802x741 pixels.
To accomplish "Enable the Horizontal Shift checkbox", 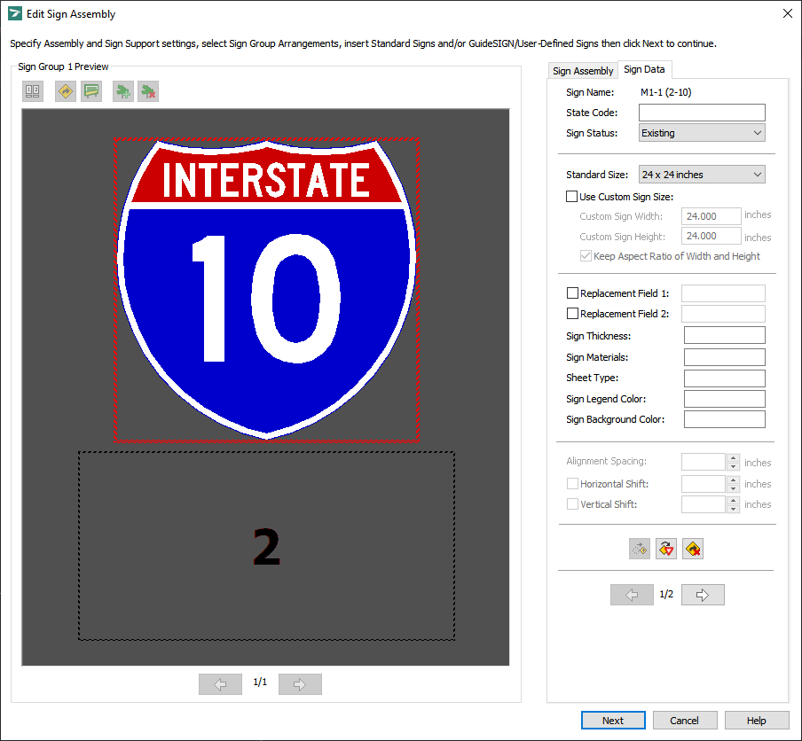I will point(573,484).
